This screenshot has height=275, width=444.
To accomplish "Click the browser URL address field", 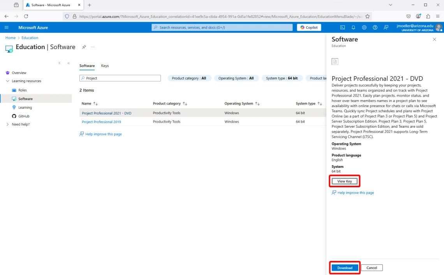I will [221, 16].
